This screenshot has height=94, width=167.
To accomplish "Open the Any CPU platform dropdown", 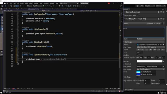I will pos(38,6).
